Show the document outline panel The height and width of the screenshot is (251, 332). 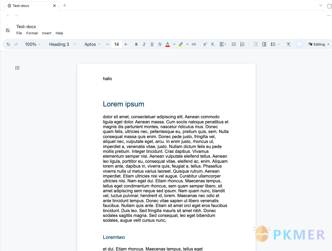17,68
